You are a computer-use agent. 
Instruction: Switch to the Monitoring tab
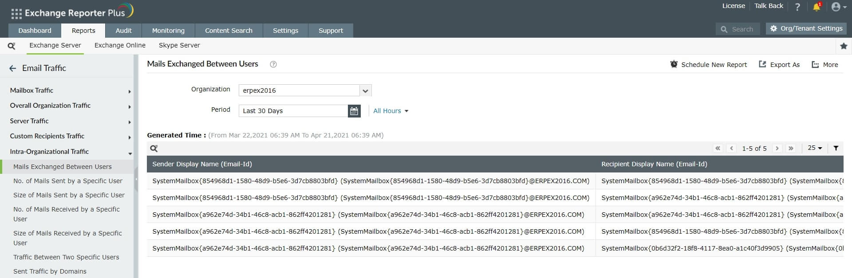(168, 31)
